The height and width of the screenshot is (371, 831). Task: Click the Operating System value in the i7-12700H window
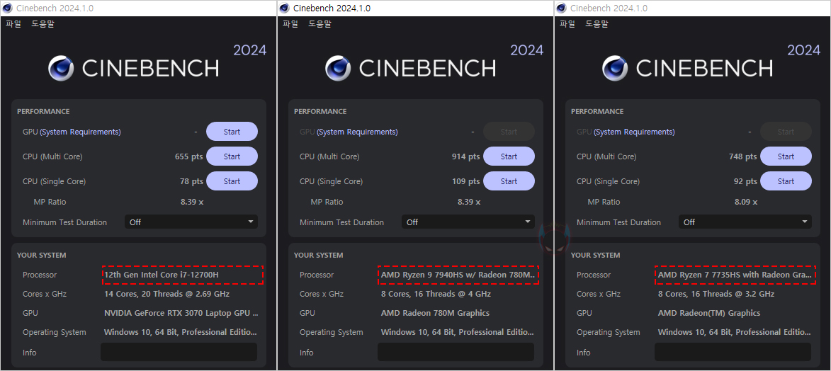point(181,332)
